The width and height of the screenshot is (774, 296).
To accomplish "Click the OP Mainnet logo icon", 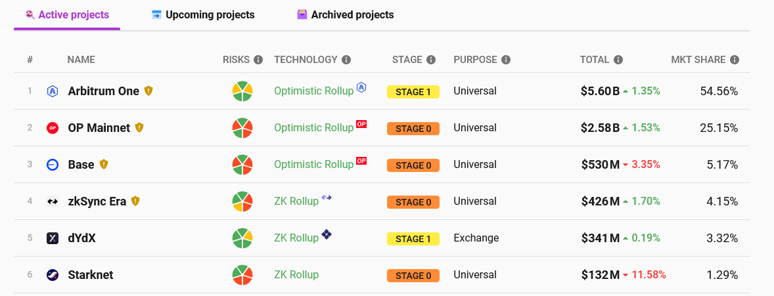I will click(x=53, y=128).
